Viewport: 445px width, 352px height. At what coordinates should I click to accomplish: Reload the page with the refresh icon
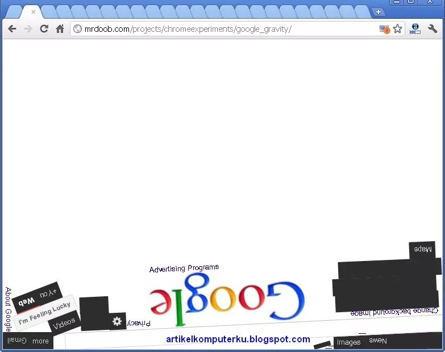[x=44, y=28]
